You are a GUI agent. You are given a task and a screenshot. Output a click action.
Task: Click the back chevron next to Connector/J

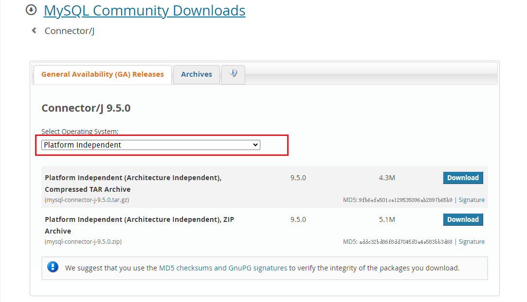[x=34, y=31]
